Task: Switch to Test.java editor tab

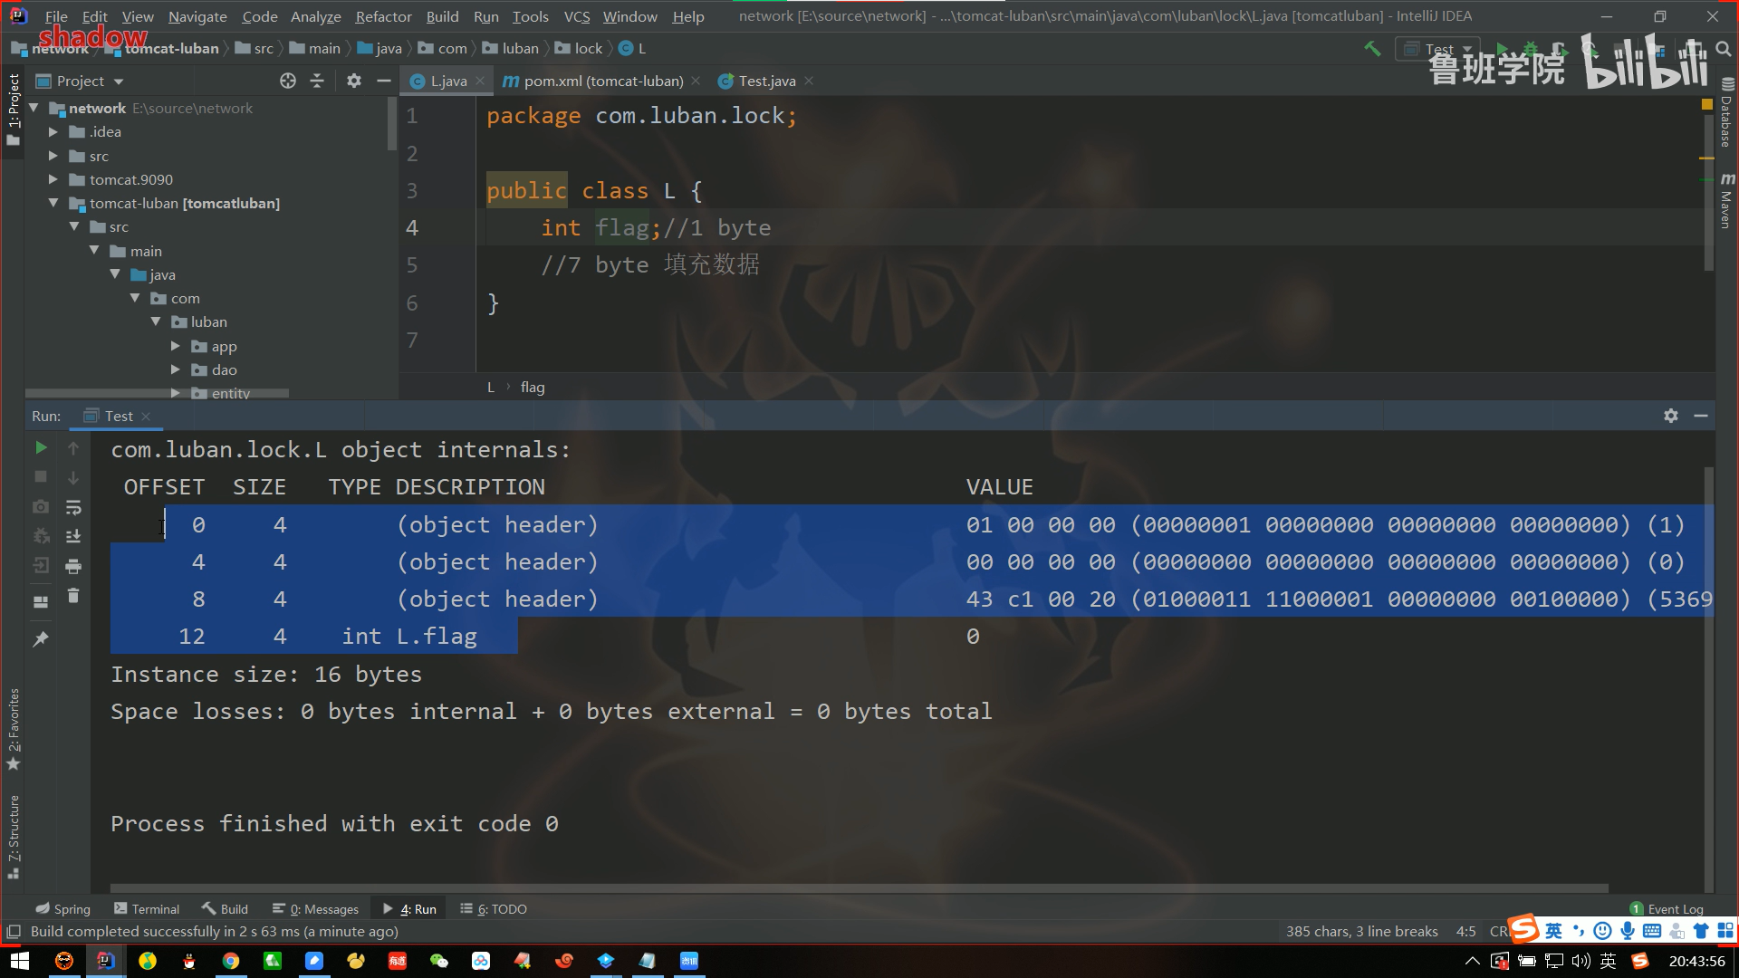Action: 766,81
